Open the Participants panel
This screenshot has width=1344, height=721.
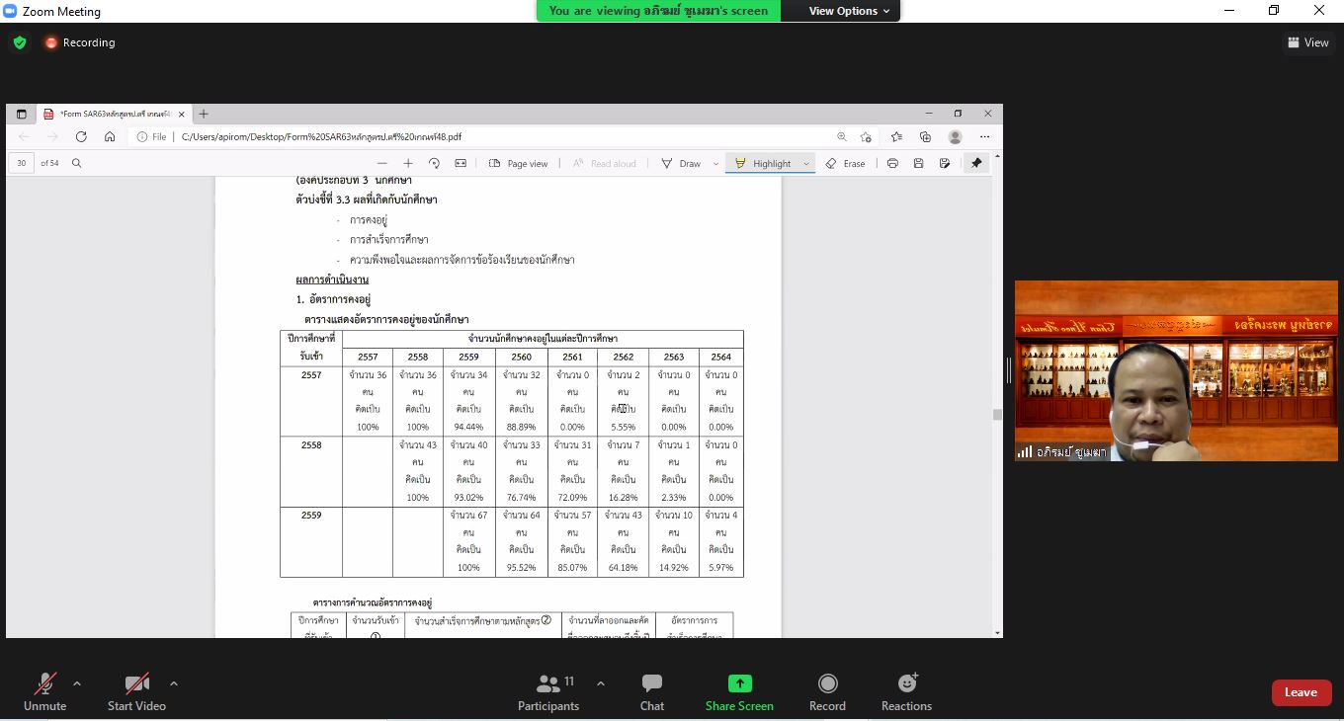(548, 691)
